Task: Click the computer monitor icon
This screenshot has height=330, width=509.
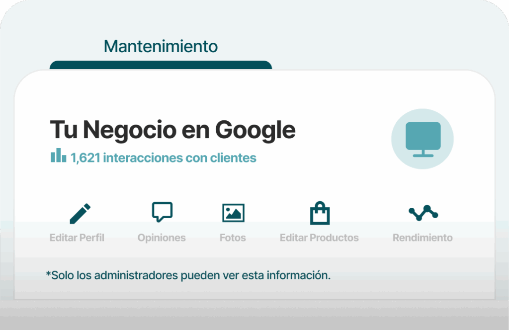Action: (423, 138)
